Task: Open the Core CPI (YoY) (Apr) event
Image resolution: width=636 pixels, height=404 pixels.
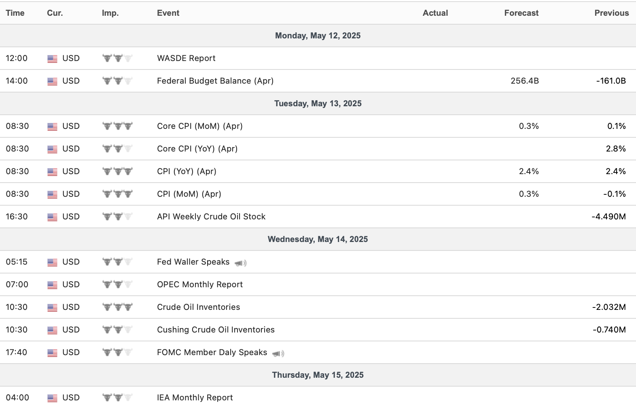Action: point(197,149)
